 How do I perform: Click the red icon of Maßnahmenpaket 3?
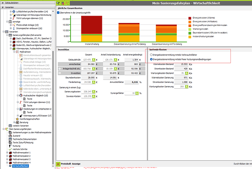click(x=11, y=160)
